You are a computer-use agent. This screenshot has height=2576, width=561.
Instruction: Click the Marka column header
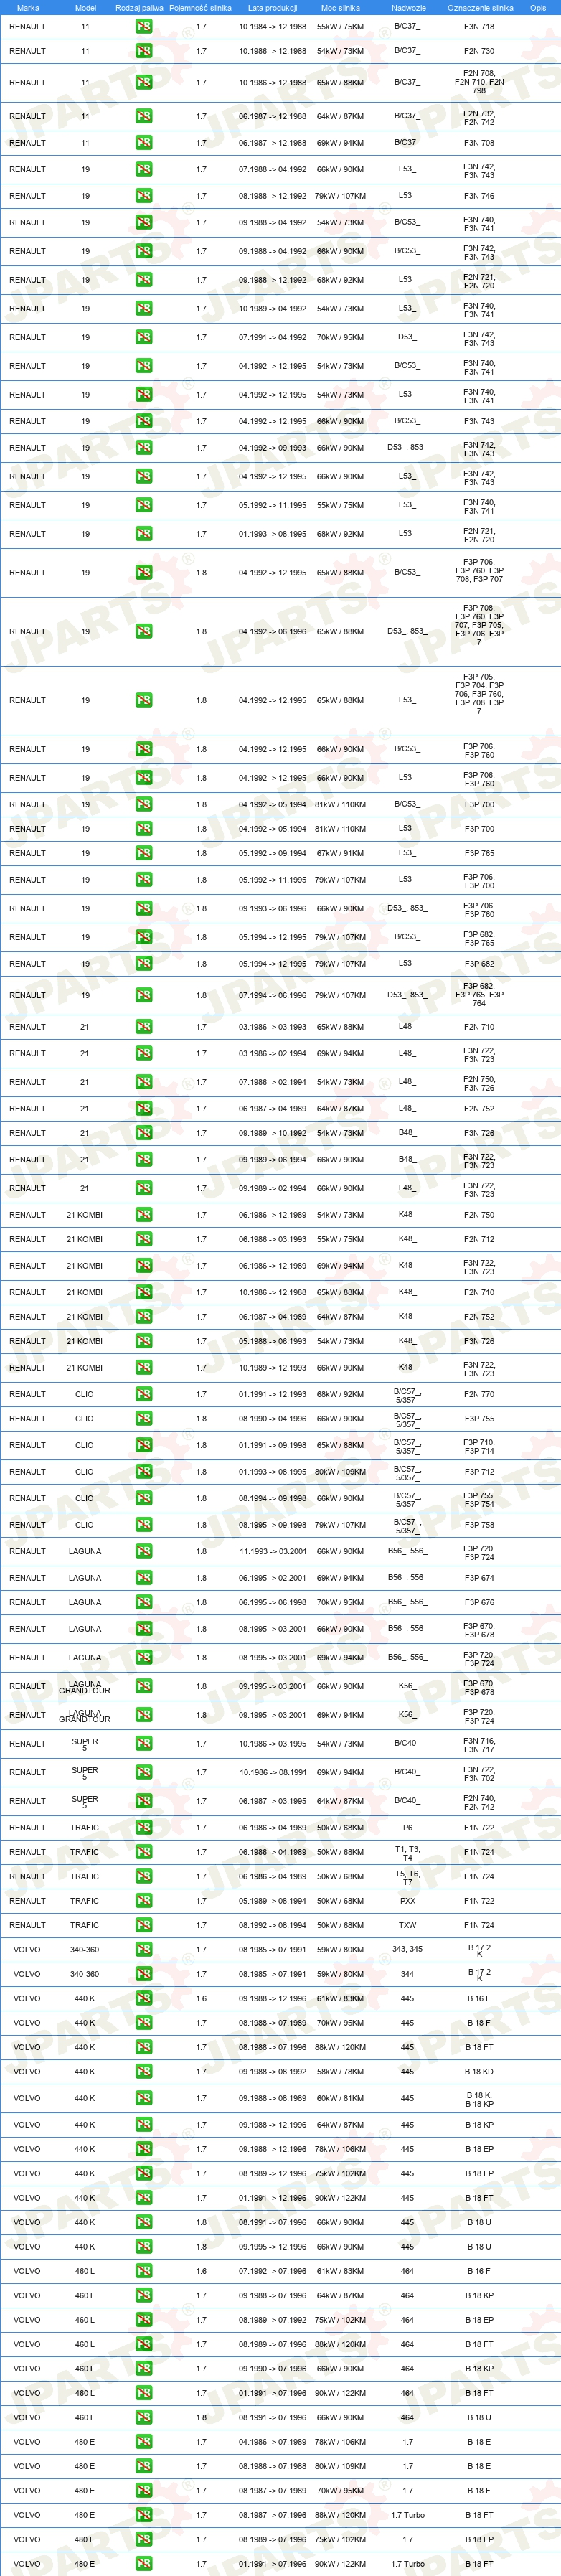click(x=28, y=7)
